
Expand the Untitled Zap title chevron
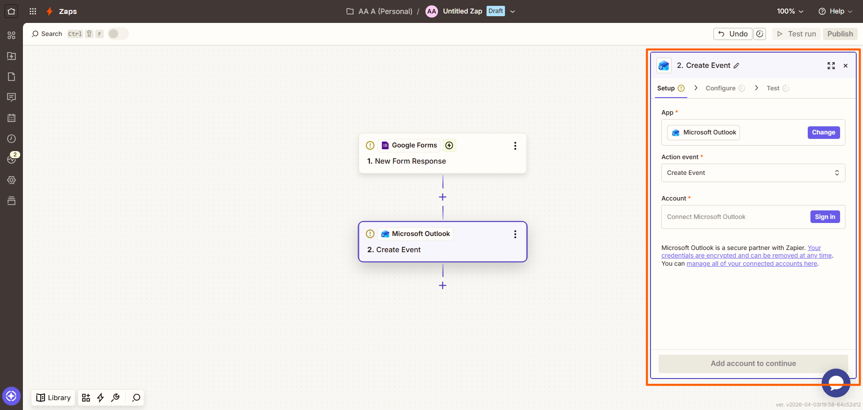pyautogui.click(x=513, y=11)
